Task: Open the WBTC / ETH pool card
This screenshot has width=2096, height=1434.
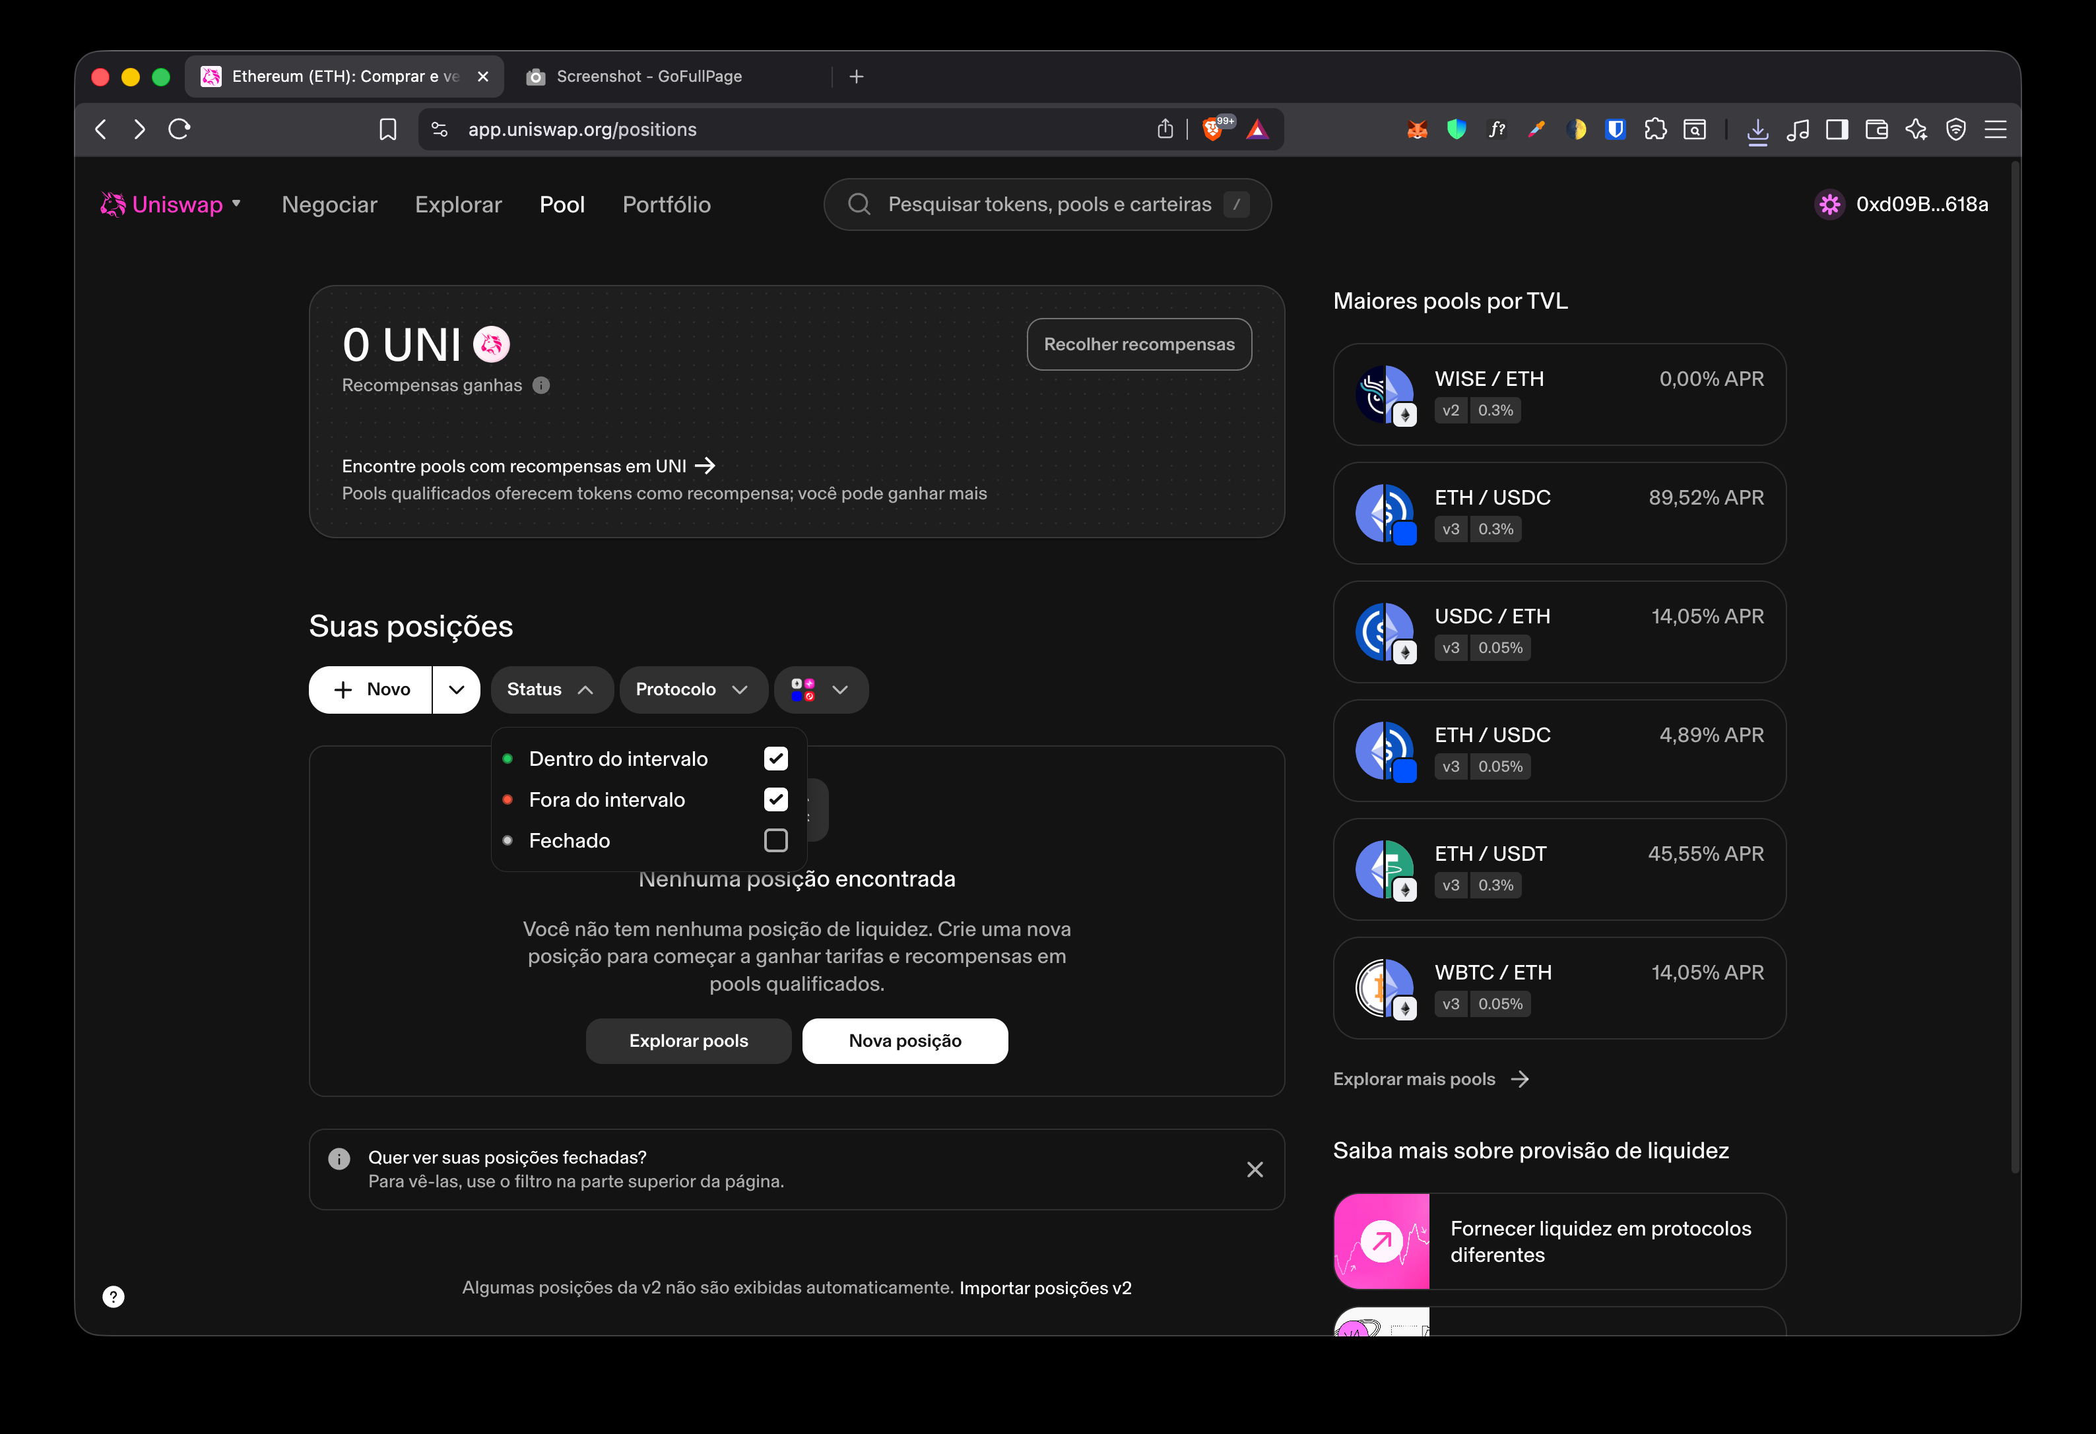Action: tap(1559, 988)
